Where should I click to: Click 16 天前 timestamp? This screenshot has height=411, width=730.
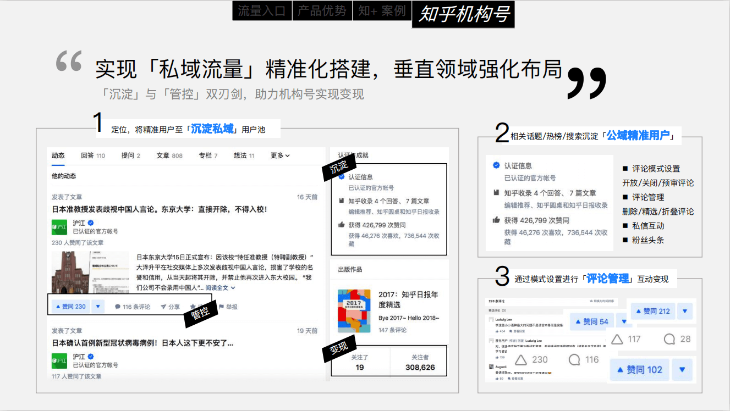point(307,197)
